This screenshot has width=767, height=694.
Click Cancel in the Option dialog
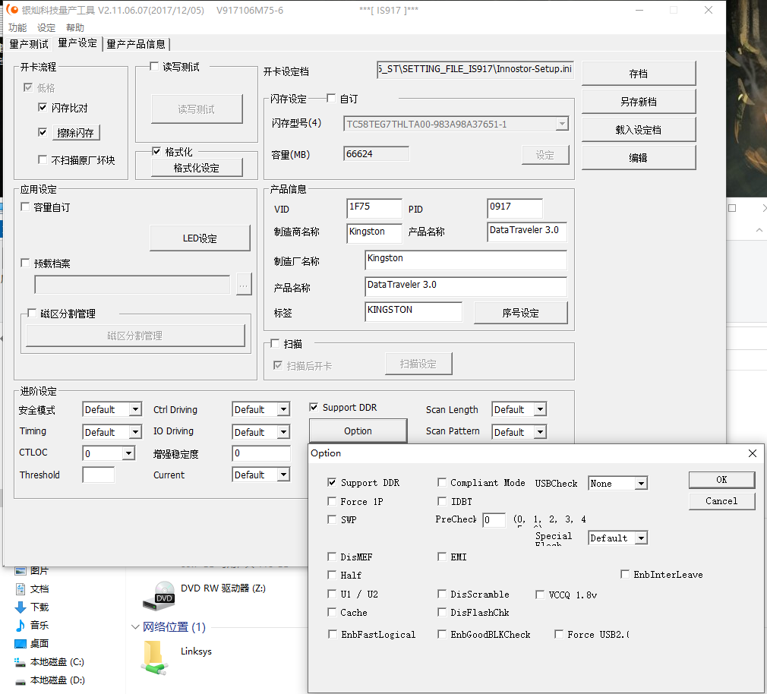[x=721, y=501]
